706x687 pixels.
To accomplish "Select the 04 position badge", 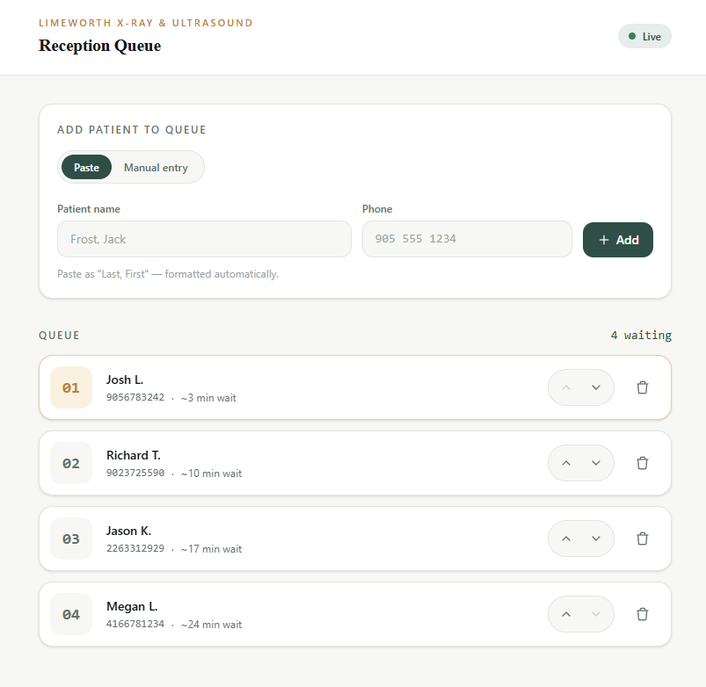I will click(x=71, y=614).
